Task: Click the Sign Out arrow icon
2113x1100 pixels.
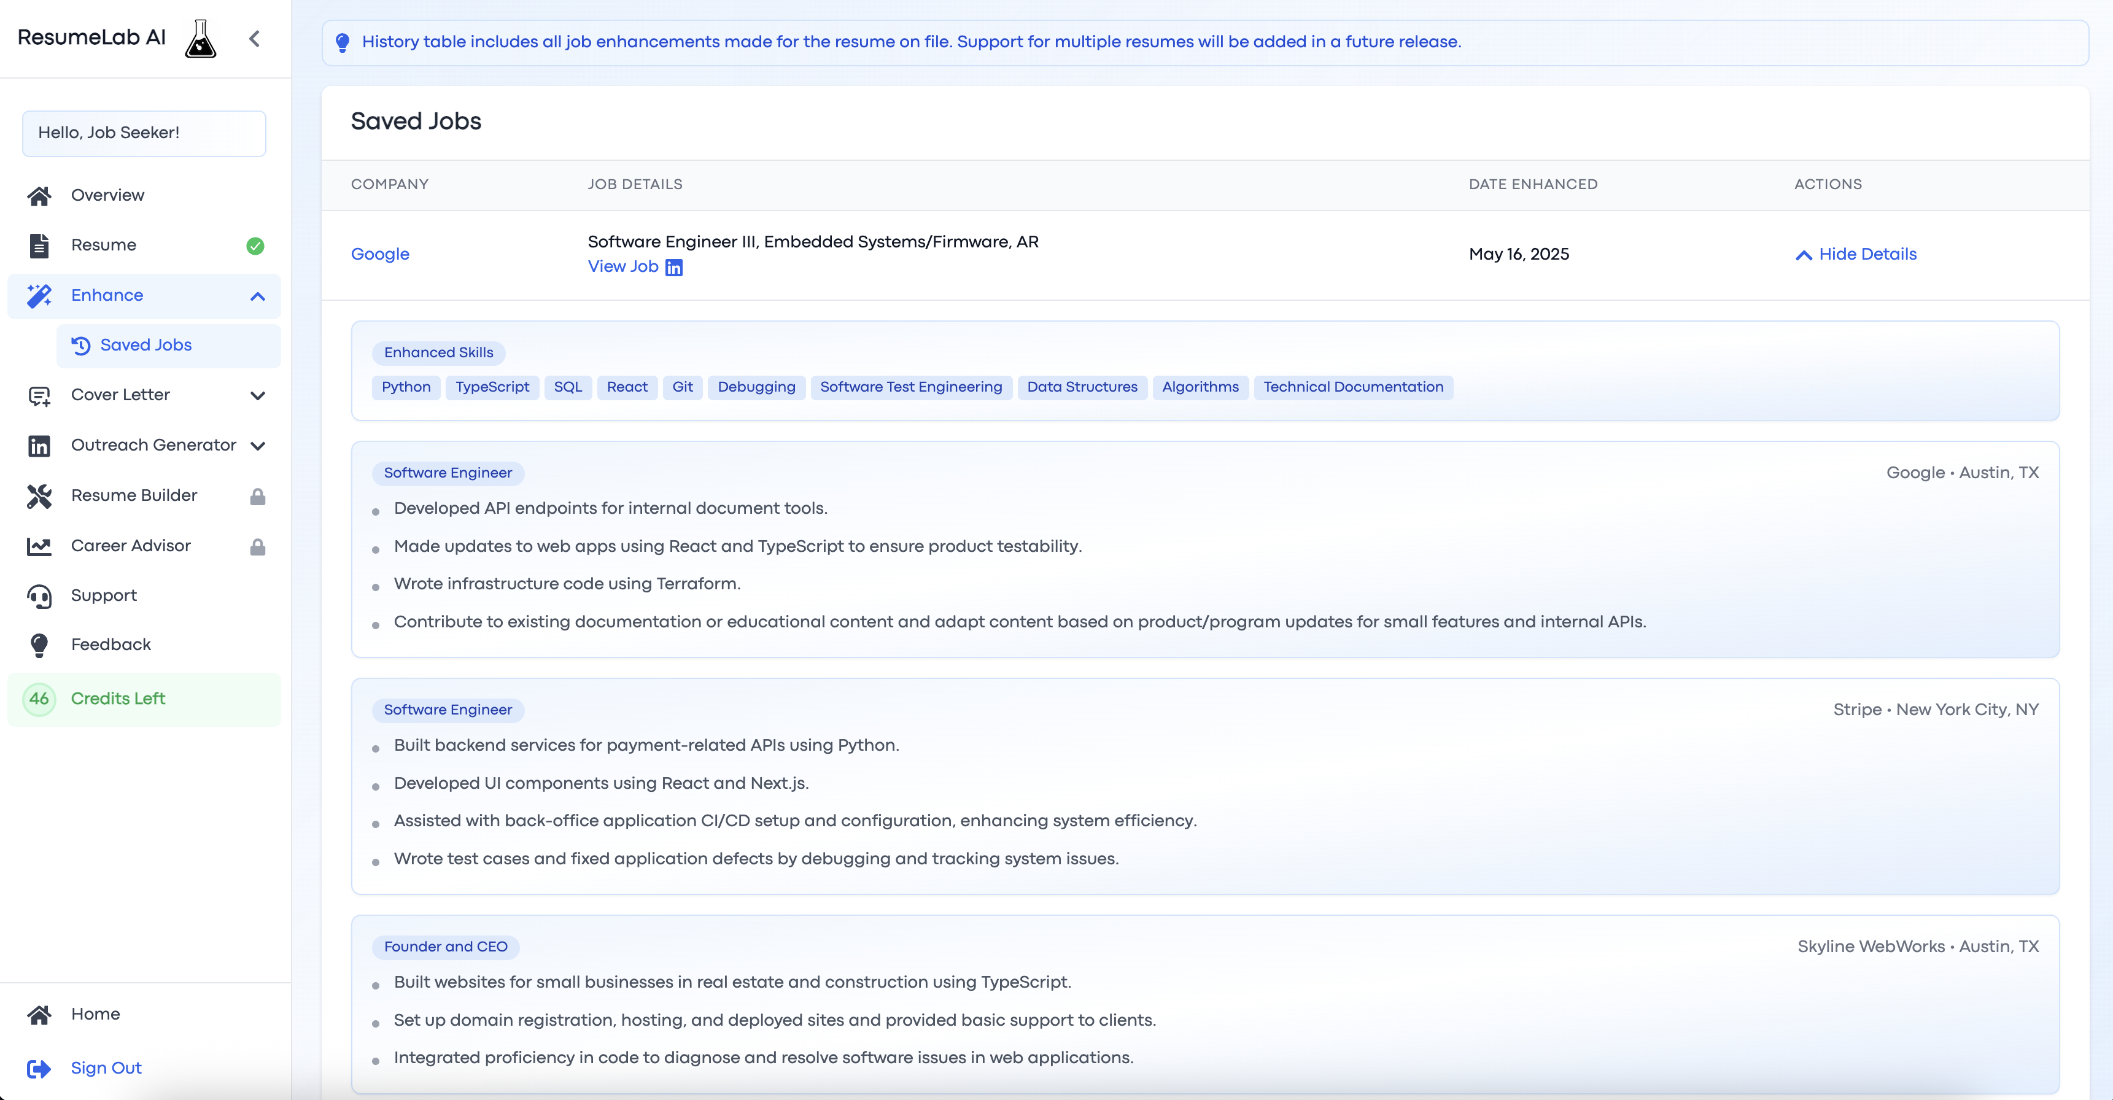Action: coord(39,1068)
